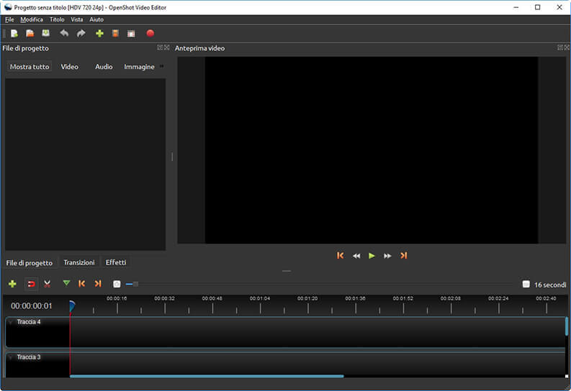Create a new project from toolbar
Image resolution: width=571 pixels, height=391 pixels.
click(x=14, y=34)
